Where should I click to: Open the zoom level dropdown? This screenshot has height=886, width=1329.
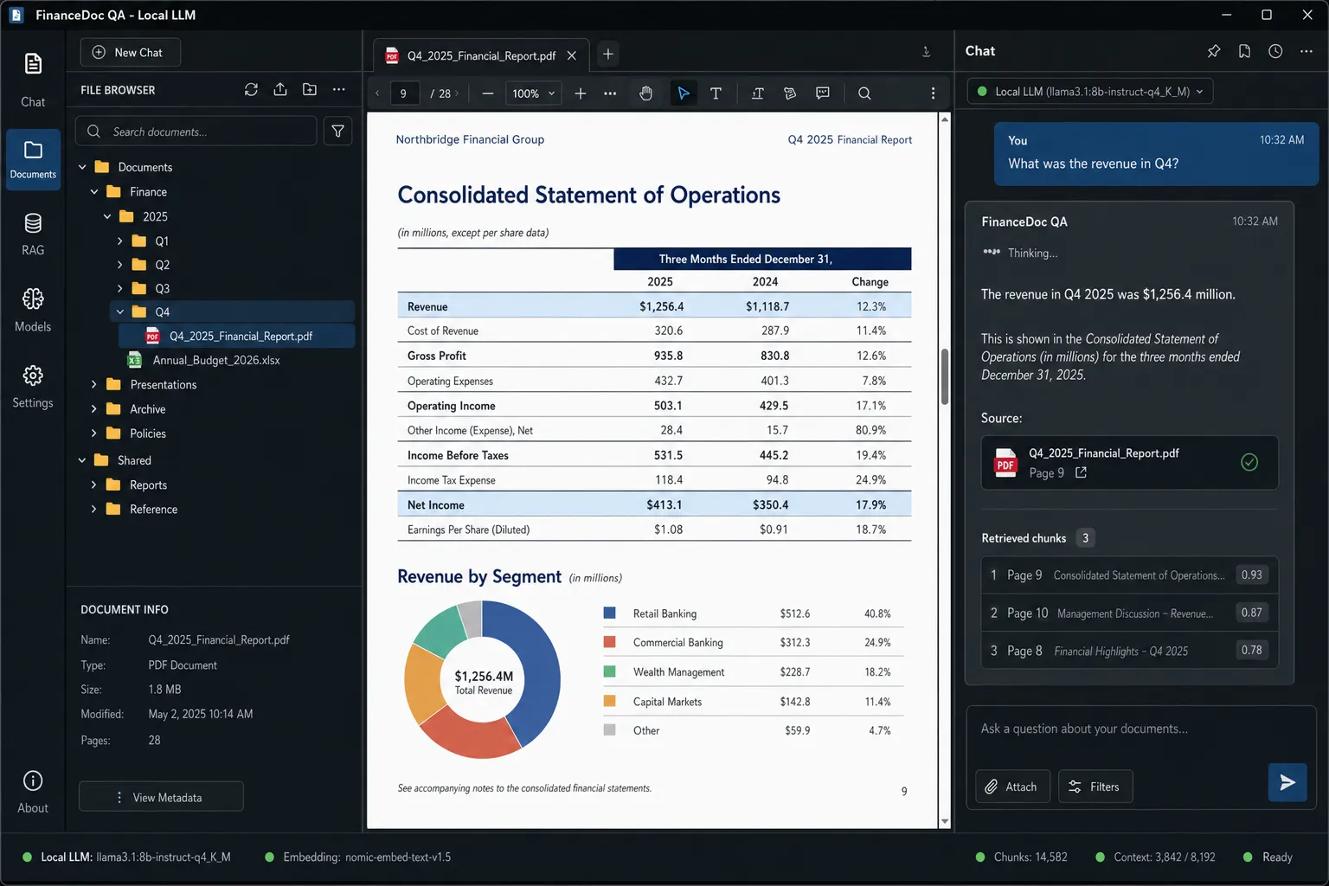coord(533,93)
